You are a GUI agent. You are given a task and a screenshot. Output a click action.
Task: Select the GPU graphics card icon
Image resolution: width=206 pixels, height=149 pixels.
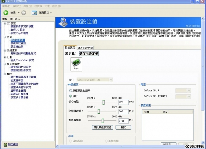76,64
